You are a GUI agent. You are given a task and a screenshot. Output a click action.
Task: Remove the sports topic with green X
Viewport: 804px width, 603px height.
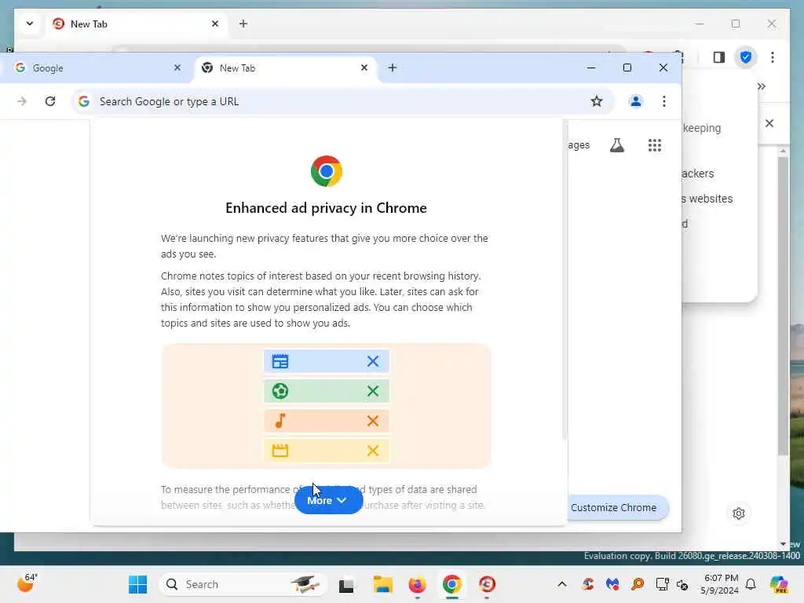pos(373,391)
